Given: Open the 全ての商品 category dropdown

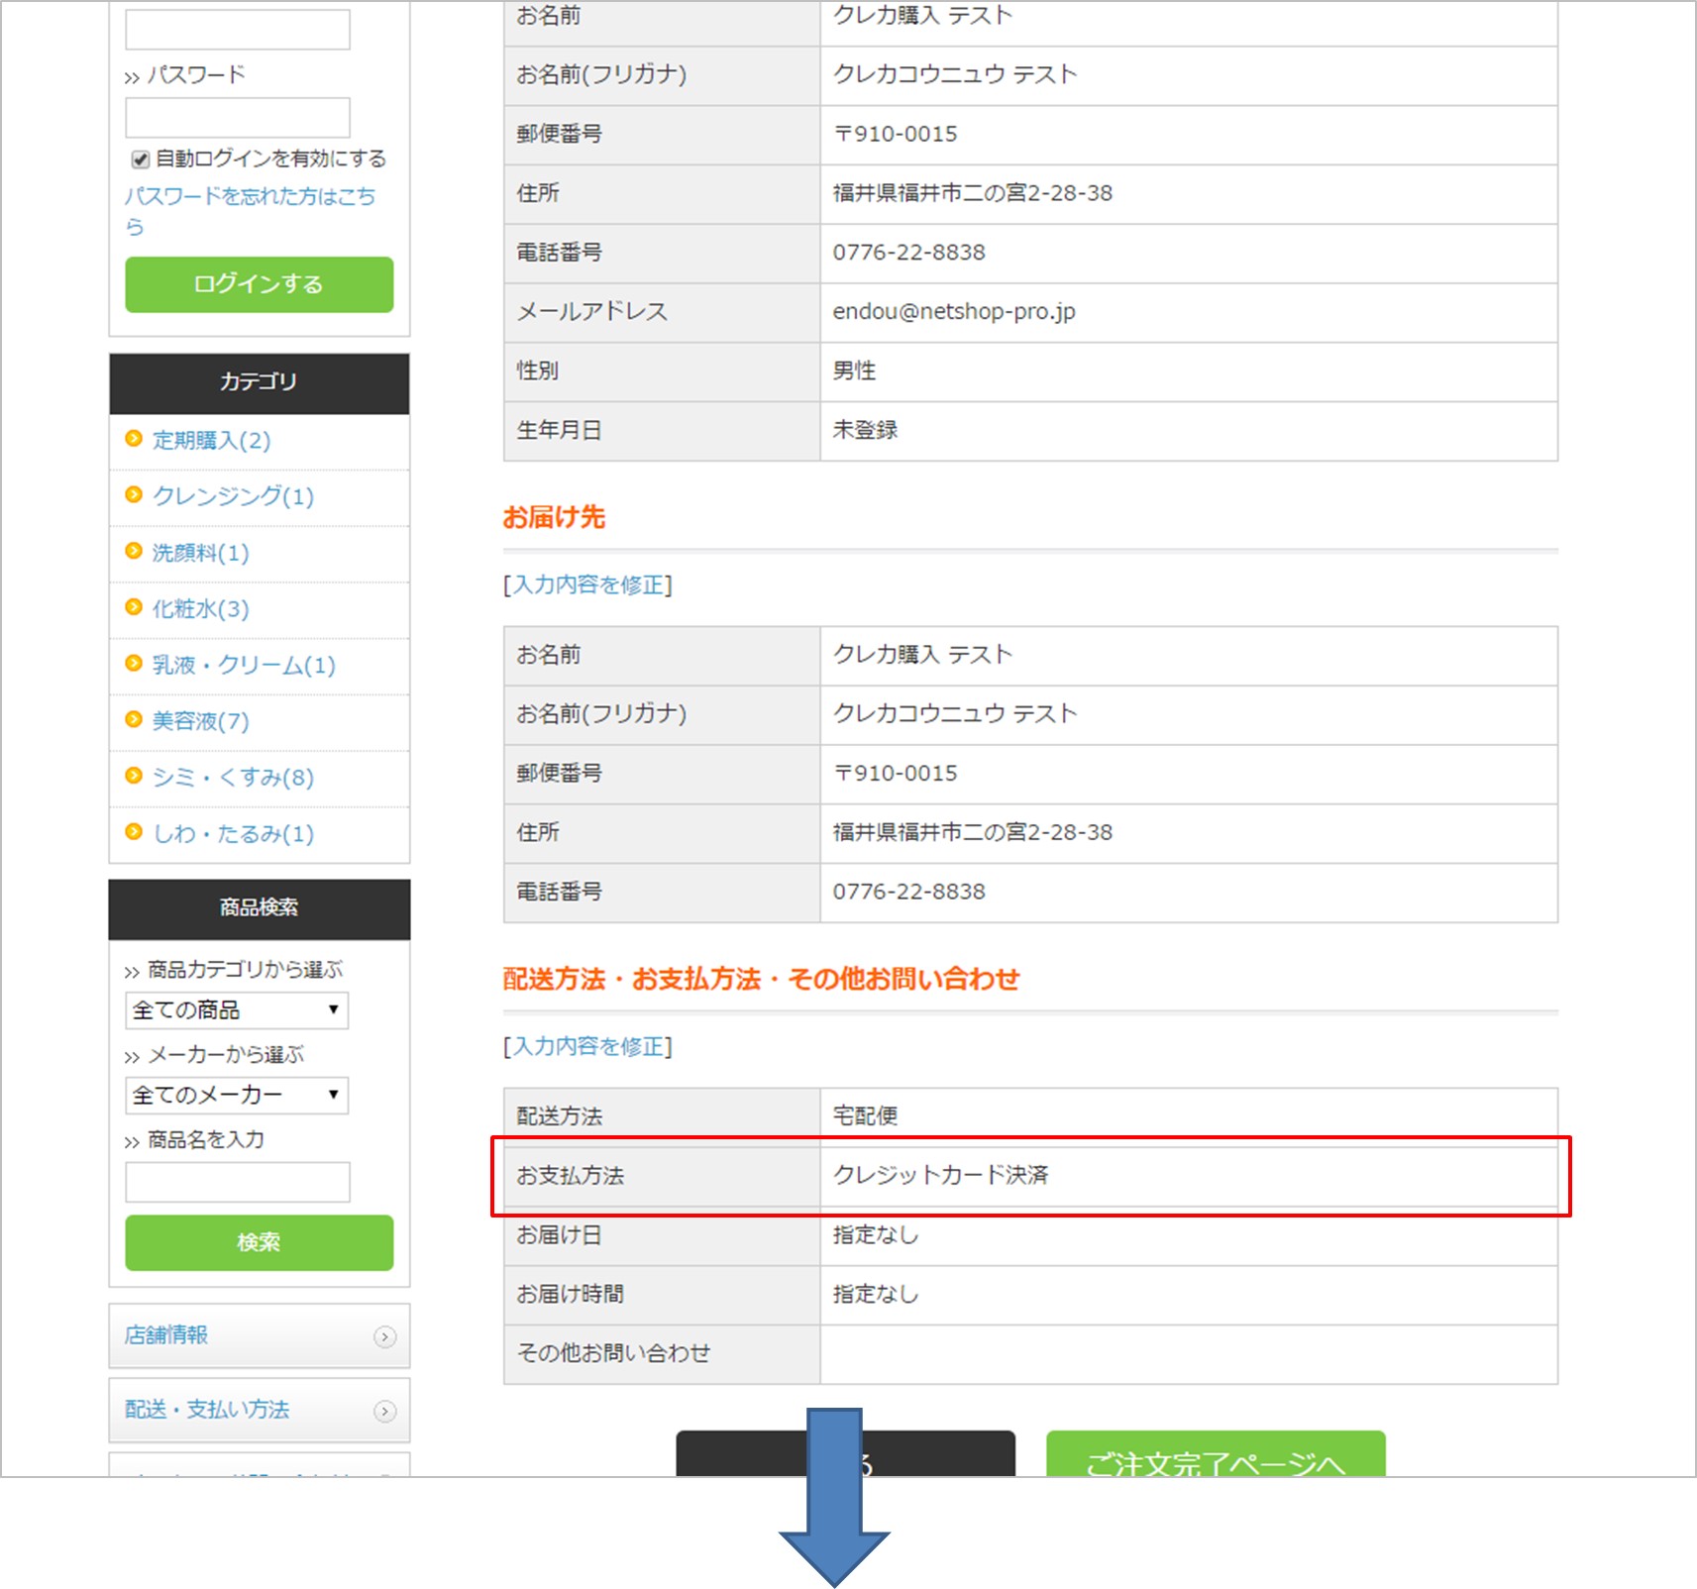Looking at the screenshot, I should tap(237, 1009).
